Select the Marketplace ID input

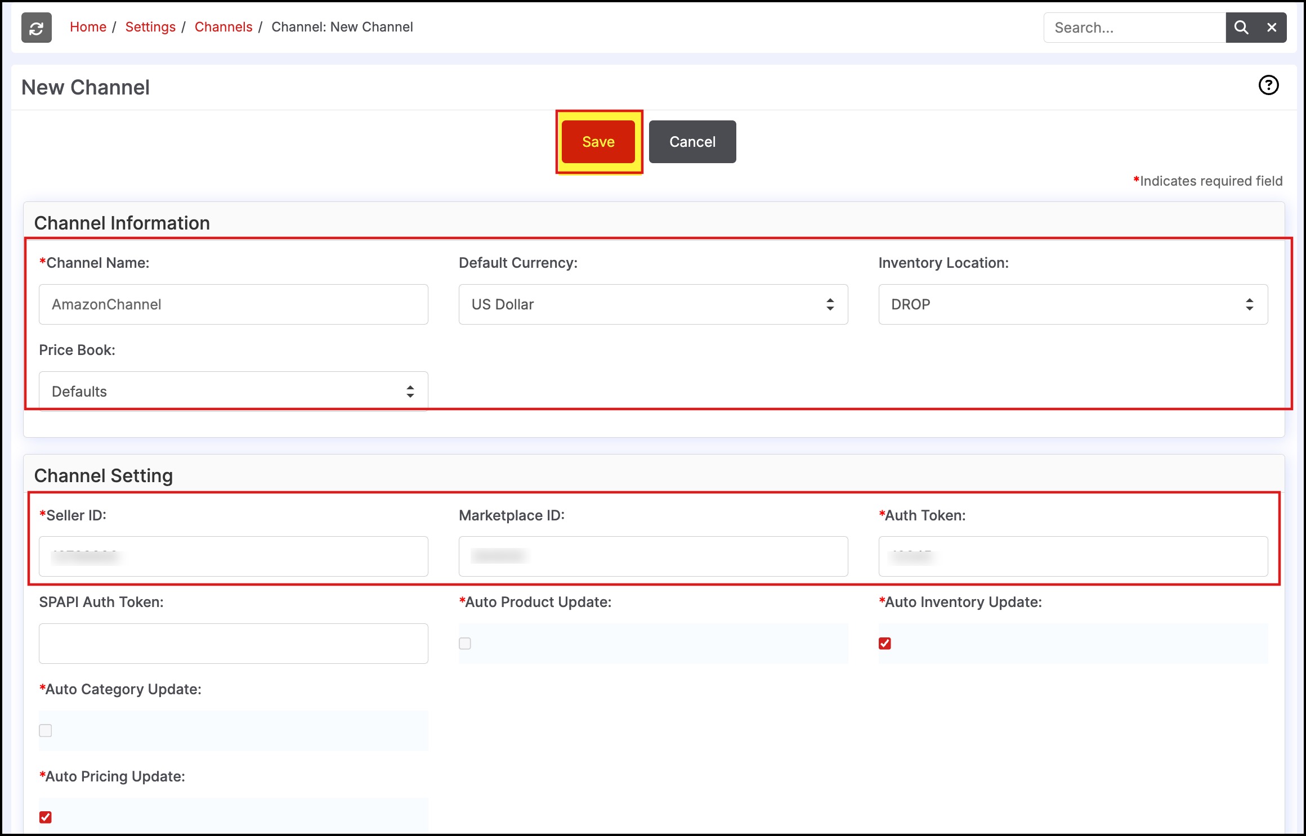653,556
